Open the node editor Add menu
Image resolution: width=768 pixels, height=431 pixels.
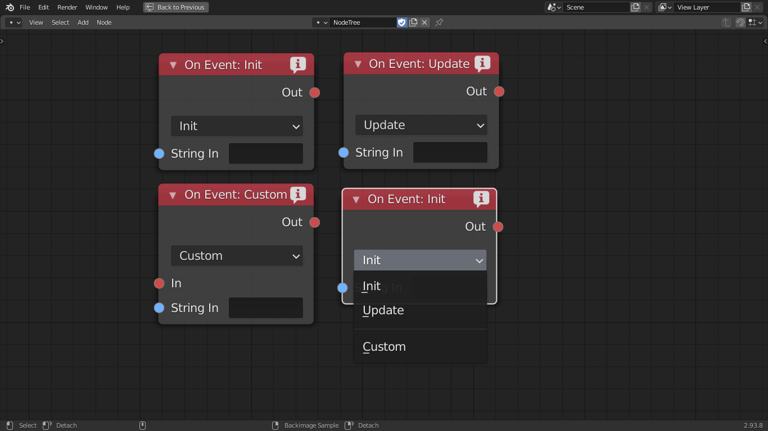pyautogui.click(x=83, y=22)
